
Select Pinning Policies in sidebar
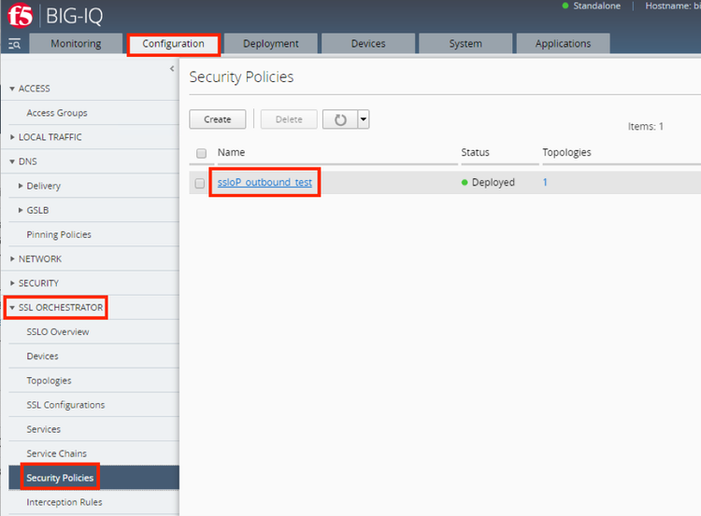[59, 235]
